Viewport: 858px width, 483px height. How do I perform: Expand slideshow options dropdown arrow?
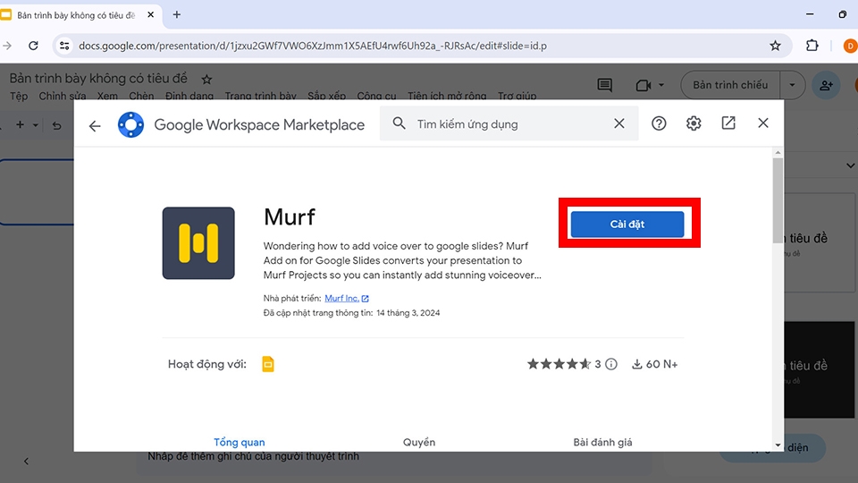pos(792,85)
